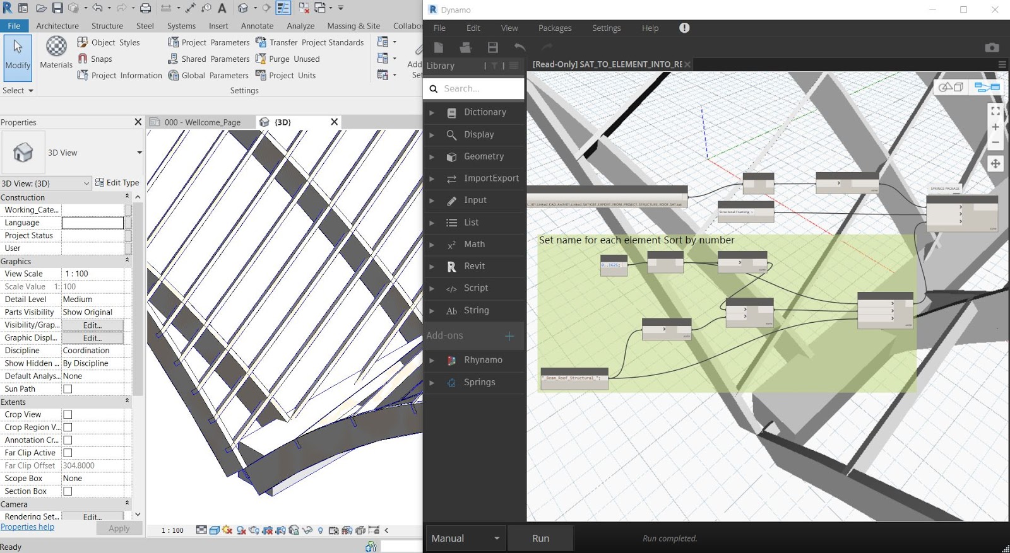
Task: Toggle Crop Region Visible checkbox
Action: tap(68, 428)
